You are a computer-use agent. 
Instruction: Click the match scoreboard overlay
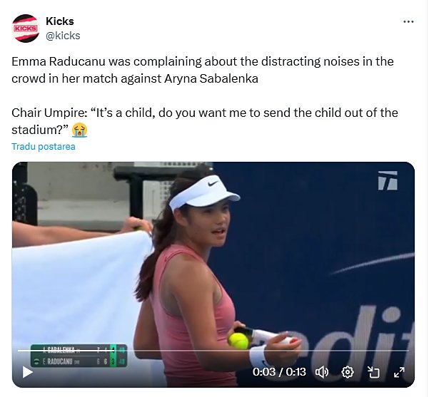coord(79,356)
